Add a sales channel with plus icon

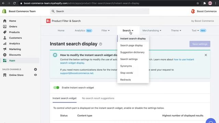click(36, 69)
